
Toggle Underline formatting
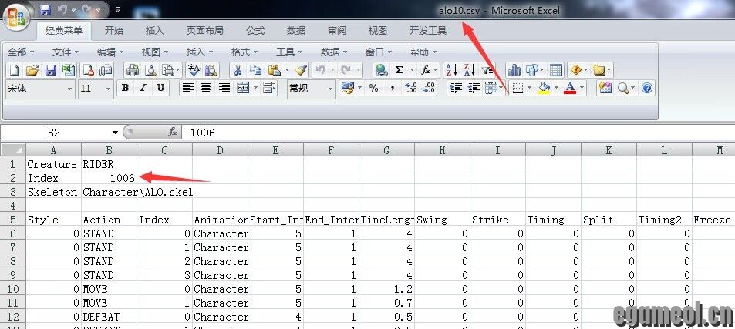(160, 89)
